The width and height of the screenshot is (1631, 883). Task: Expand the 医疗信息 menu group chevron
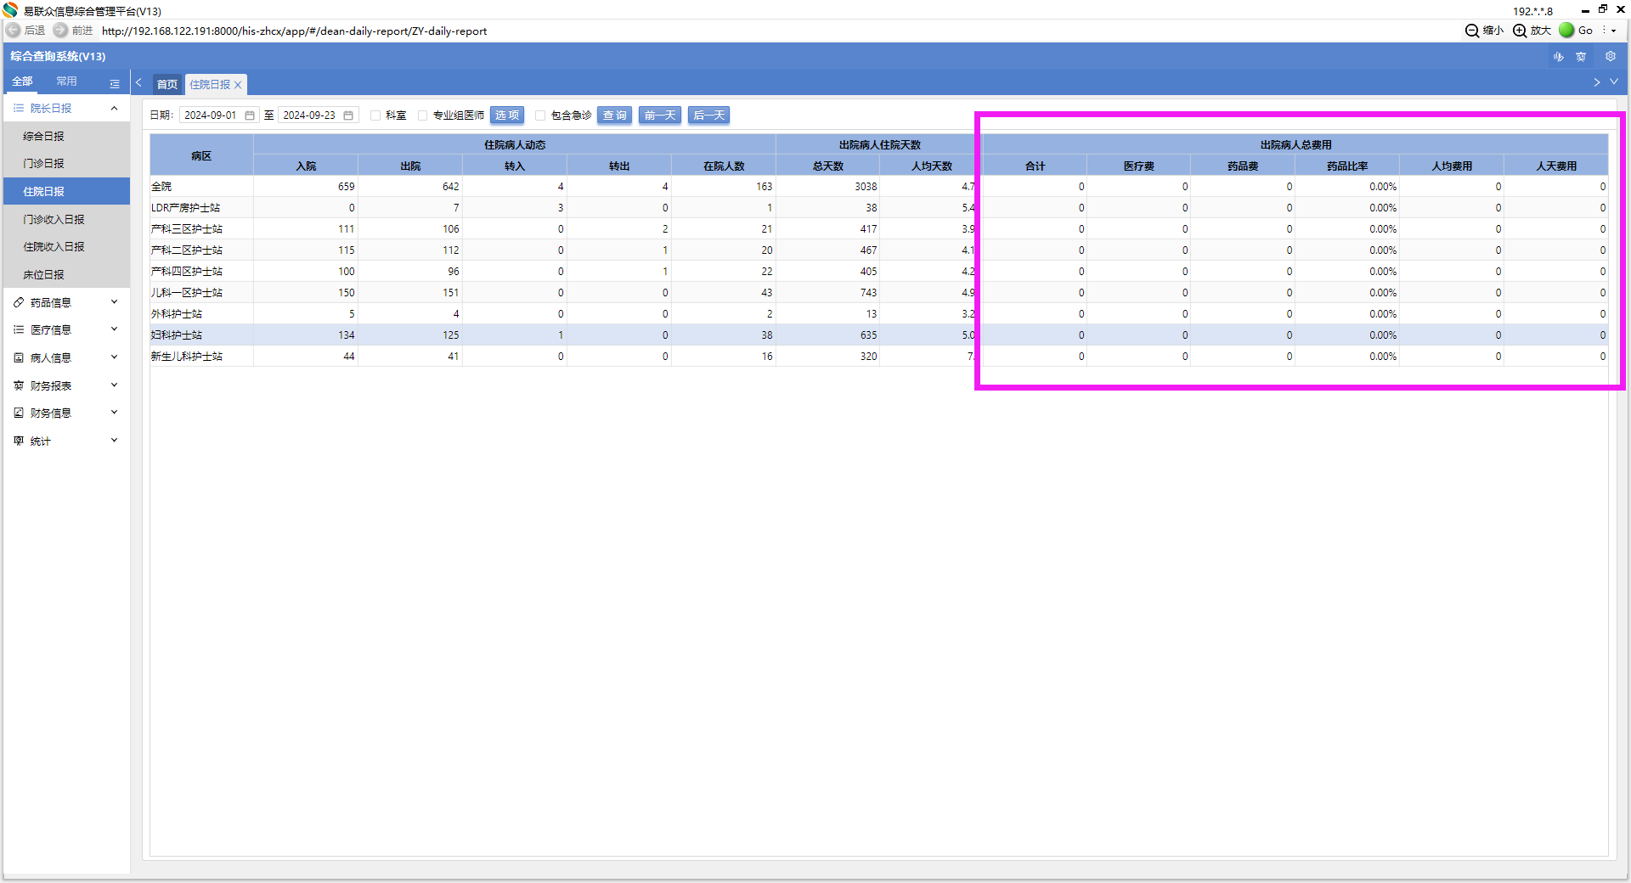114,329
